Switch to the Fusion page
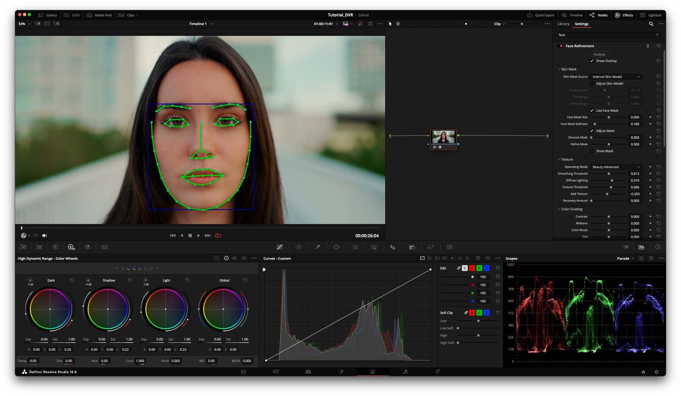The image size is (681, 396). pos(340,371)
